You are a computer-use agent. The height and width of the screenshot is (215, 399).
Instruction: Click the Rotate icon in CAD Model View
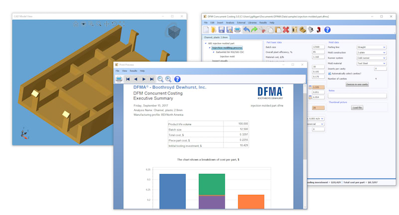pyautogui.click(x=114, y=24)
